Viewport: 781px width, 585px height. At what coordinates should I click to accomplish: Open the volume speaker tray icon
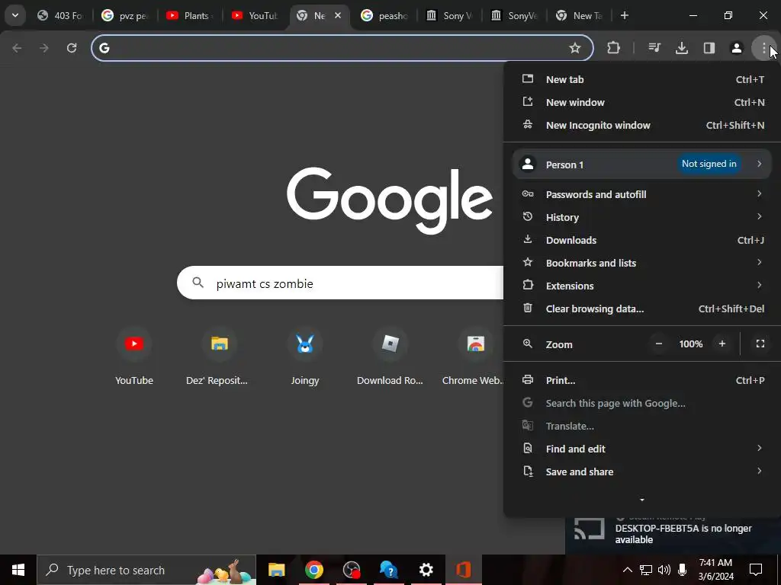point(664,570)
